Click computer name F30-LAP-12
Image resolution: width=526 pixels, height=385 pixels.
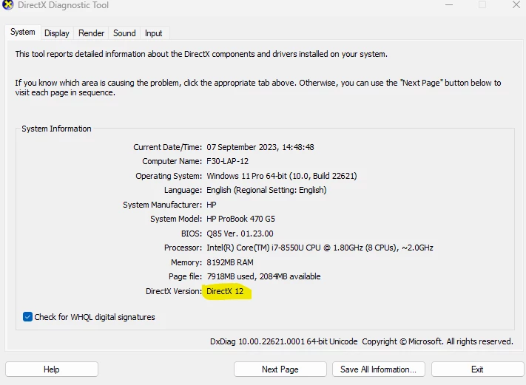[x=227, y=161]
